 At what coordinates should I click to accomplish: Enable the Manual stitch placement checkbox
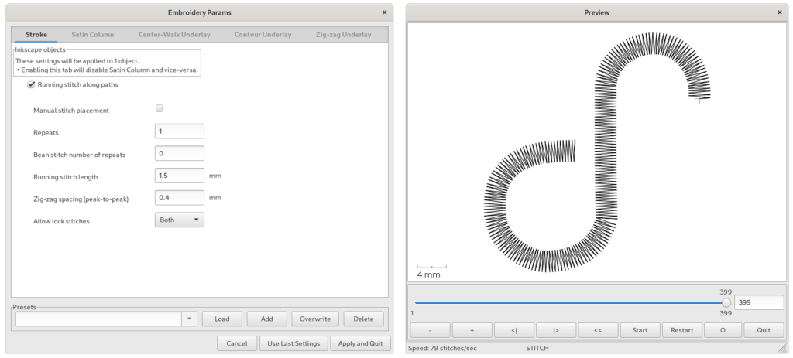coord(160,108)
